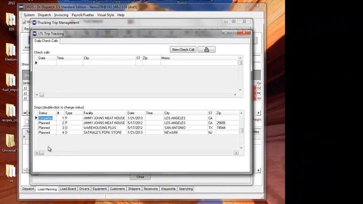Expand the third tree row in background window
363x204 pixels.
coord(25,98)
